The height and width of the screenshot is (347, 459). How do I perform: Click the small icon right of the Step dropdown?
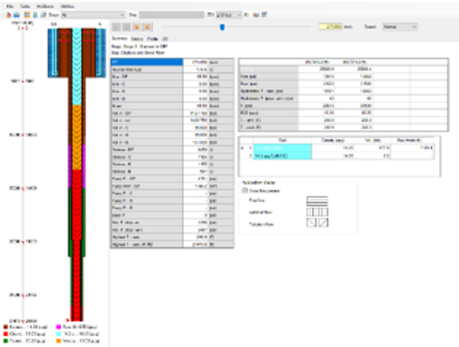tap(210, 15)
